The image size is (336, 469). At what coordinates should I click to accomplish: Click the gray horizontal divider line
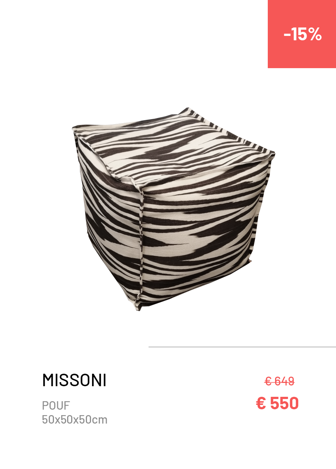242,347
